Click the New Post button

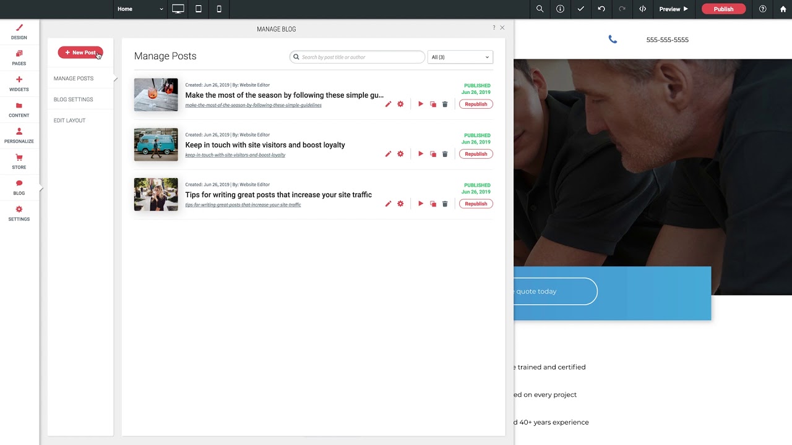click(80, 53)
